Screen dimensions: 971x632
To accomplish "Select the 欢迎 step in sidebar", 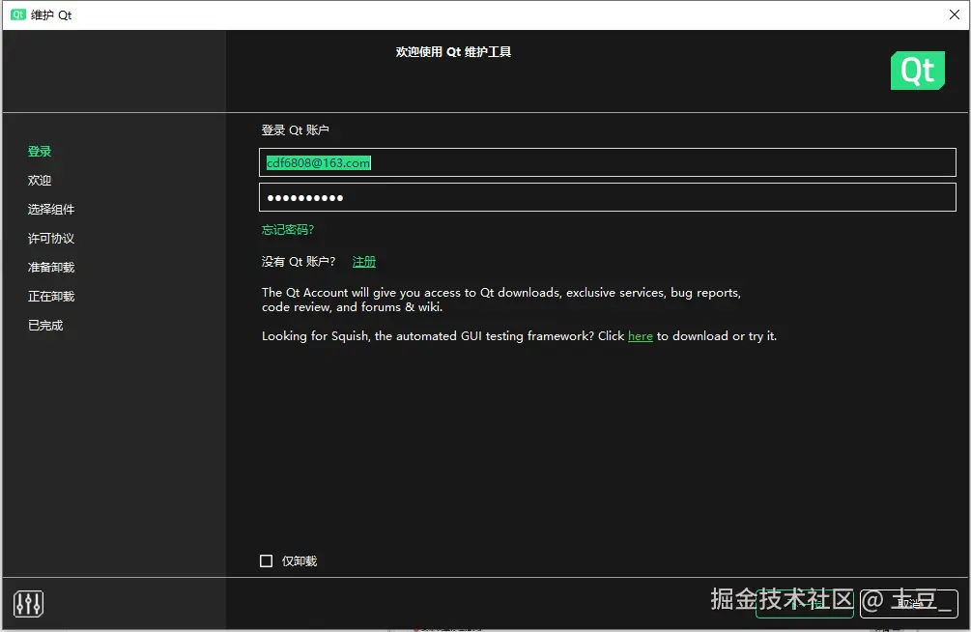I will pyautogui.click(x=40, y=181).
